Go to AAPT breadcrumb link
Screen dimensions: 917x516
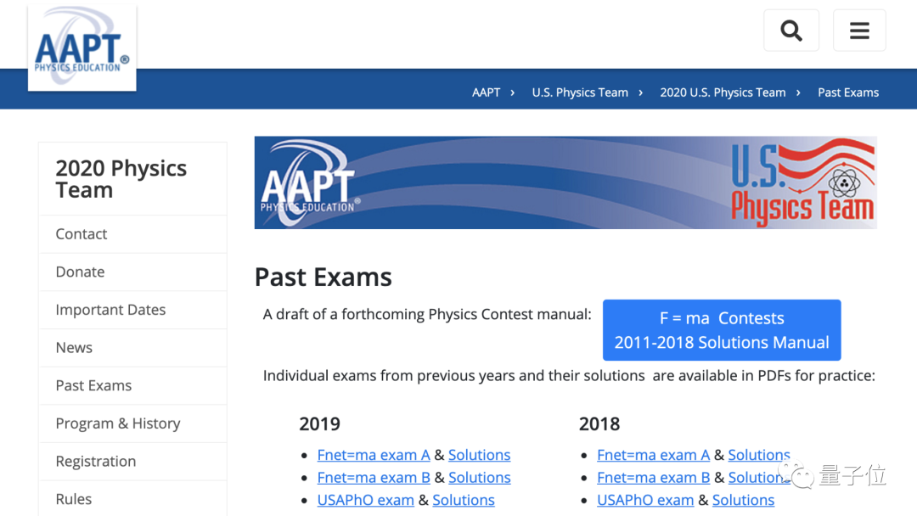[x=486, y=93]
